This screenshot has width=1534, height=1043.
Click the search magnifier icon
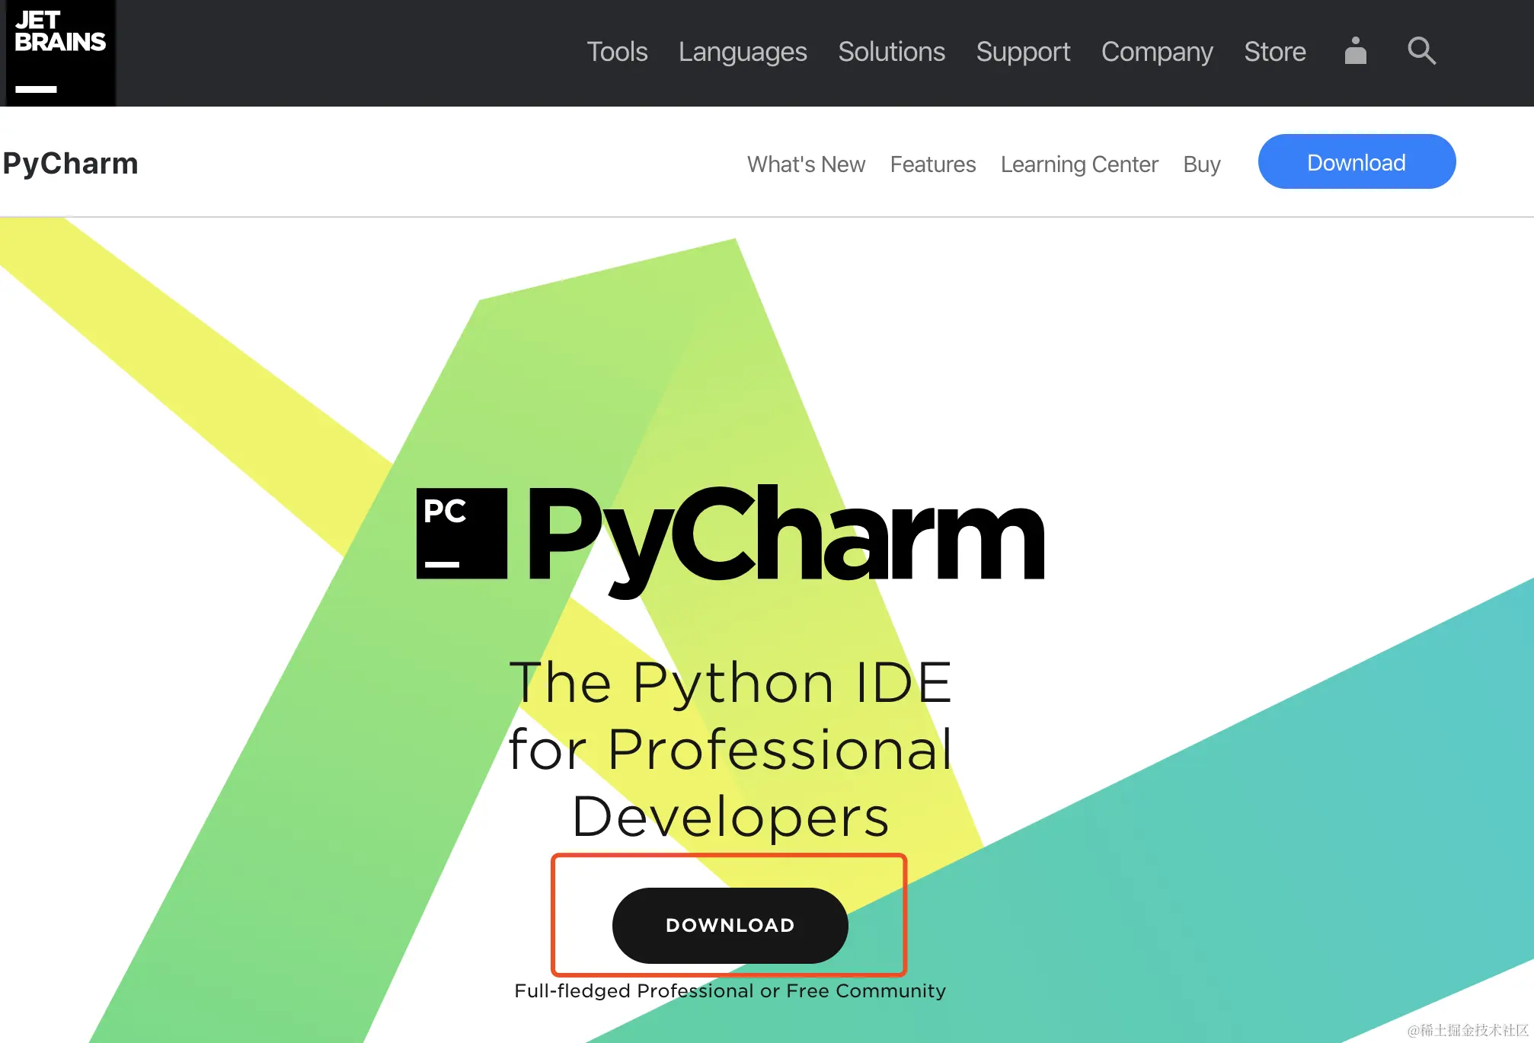coord(1421,51)
